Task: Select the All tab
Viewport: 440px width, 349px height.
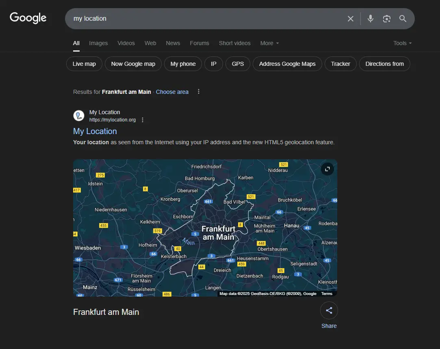Action: [76, 43]
